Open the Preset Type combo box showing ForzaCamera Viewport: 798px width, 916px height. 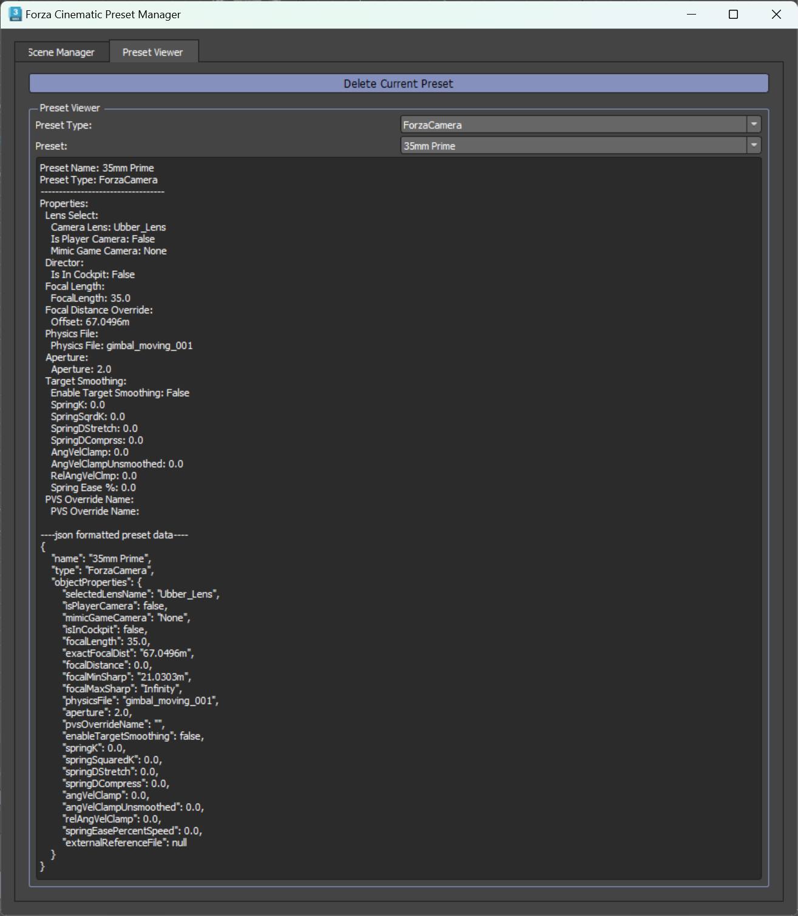(580, 125)
